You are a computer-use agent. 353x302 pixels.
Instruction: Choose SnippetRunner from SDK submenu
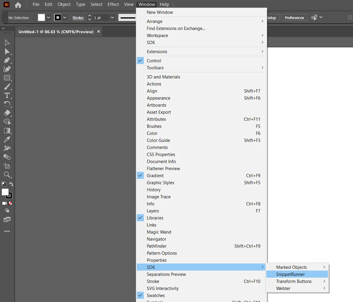[297, 274]
